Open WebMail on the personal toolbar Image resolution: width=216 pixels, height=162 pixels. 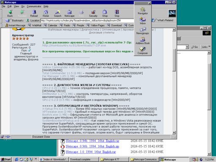[x=35, y=25]
